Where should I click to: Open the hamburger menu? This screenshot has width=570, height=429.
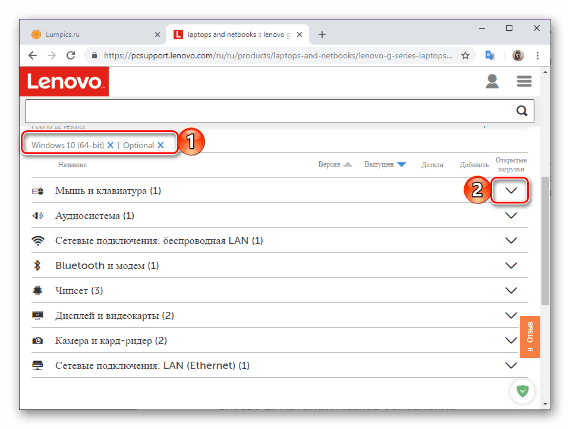pos(524,81)
